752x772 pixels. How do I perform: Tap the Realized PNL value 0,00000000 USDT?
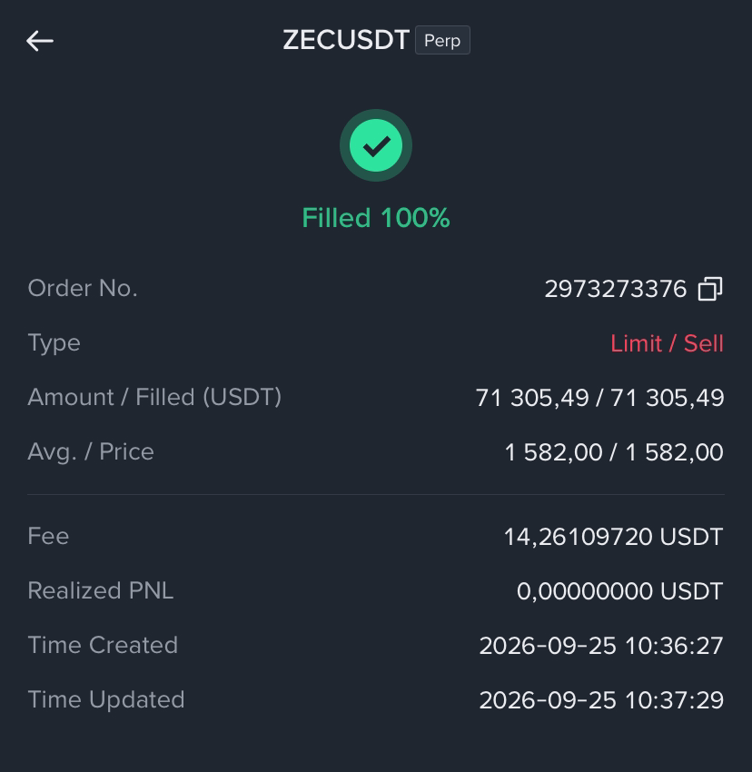click(619, 591)
